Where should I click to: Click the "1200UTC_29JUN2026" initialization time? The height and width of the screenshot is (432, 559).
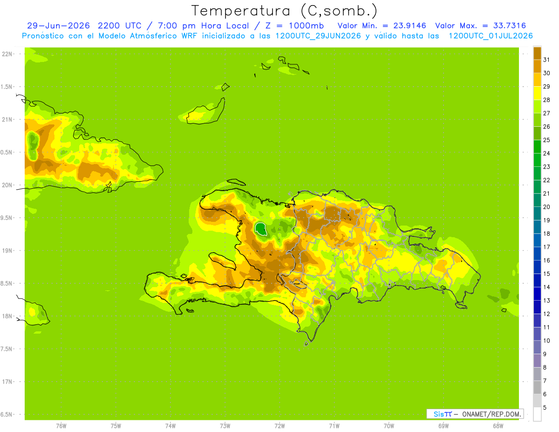319,36
